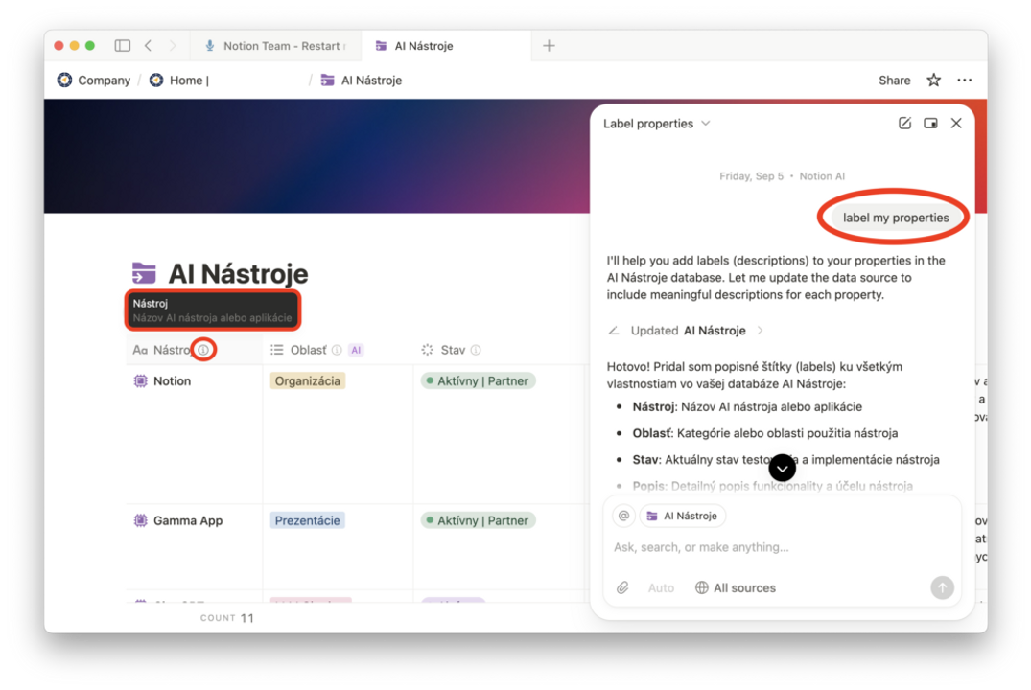The image size is (1031, 690).
Task: Go forward with the right arrow
Action: tap(173, 45)
